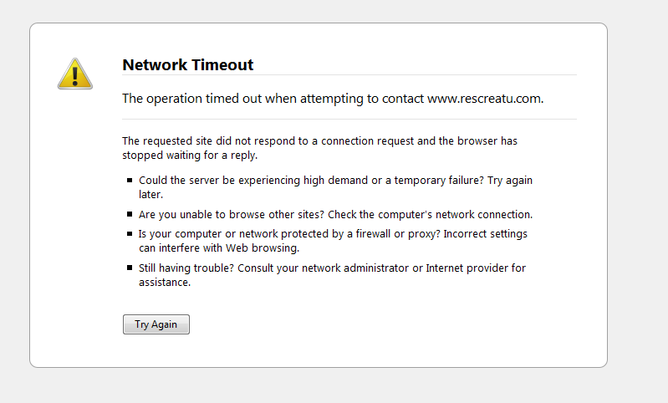Click "Consult your network administrator" text
The width and height of the screenshot is (668, 403).
click(324, 268)
